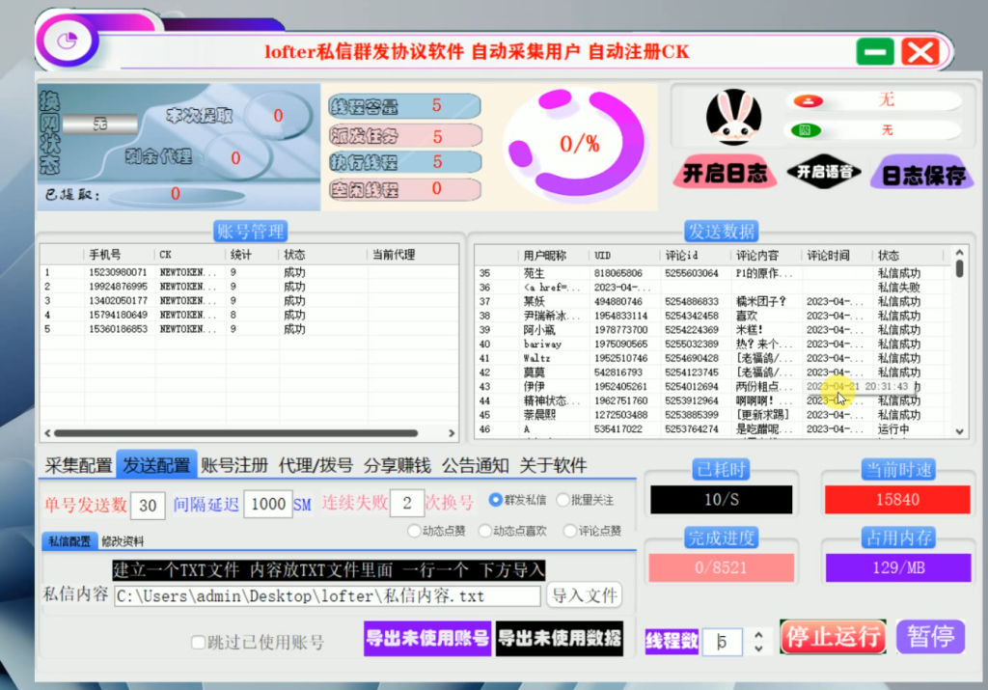Click the 开启日志 button
The width and height of the screenshot is (988, 690).
(725, 174)
